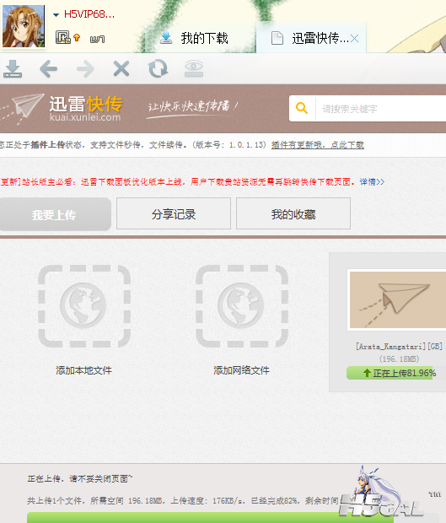This screenshot has width=446, height=523.
Task: Click the member level badge icon
Action: [x=62, y=37]
